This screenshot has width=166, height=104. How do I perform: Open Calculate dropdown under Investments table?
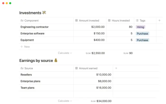coord(65,53)
